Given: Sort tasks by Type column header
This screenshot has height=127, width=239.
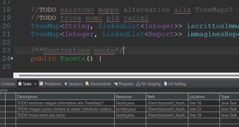Looking at the screenshot, I should (x=229, y=96).
